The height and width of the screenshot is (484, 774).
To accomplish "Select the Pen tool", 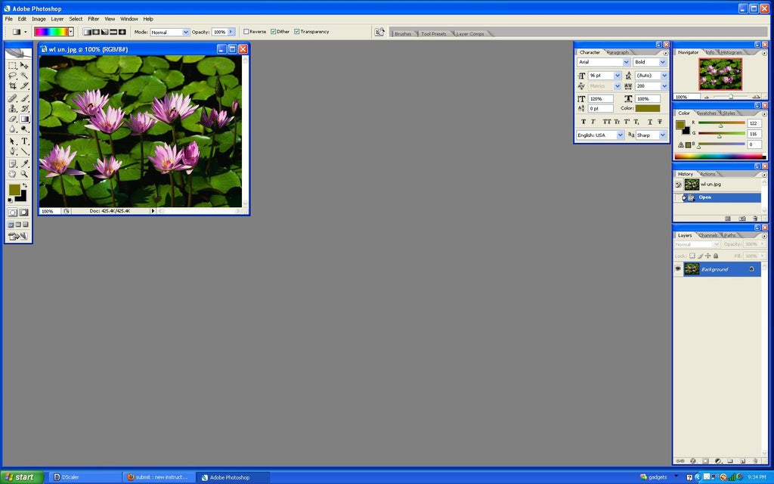I will pos(12,151).
